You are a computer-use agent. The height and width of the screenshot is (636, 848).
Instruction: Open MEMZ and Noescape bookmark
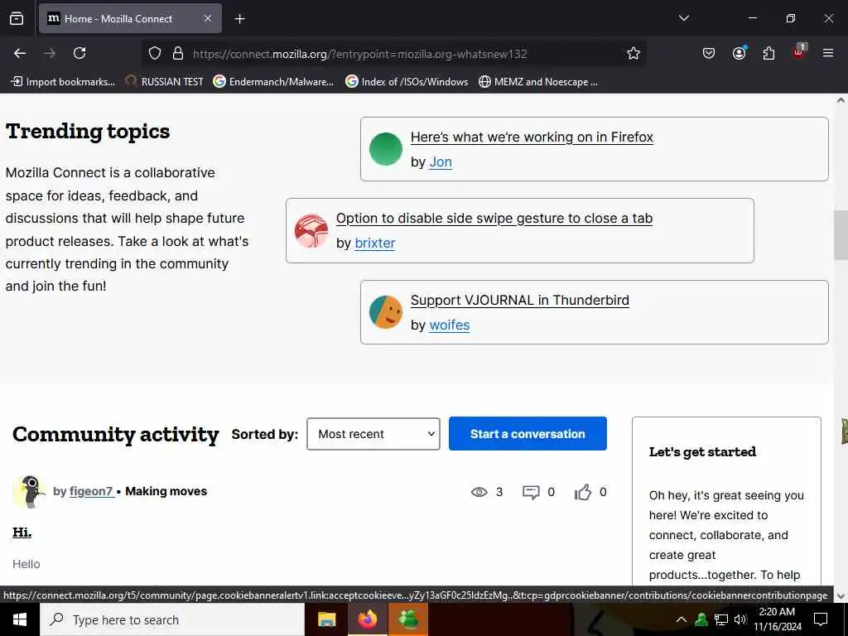[x=538, y=82]
